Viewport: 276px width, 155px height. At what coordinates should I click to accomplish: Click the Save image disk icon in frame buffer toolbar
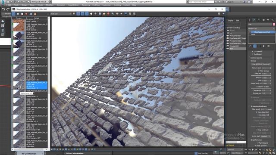[x=100, y=14]
